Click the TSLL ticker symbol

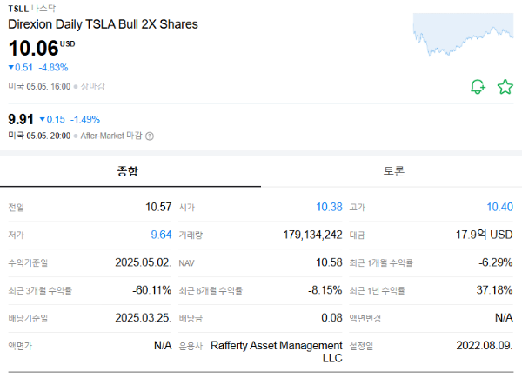click(x=18, y=9)
